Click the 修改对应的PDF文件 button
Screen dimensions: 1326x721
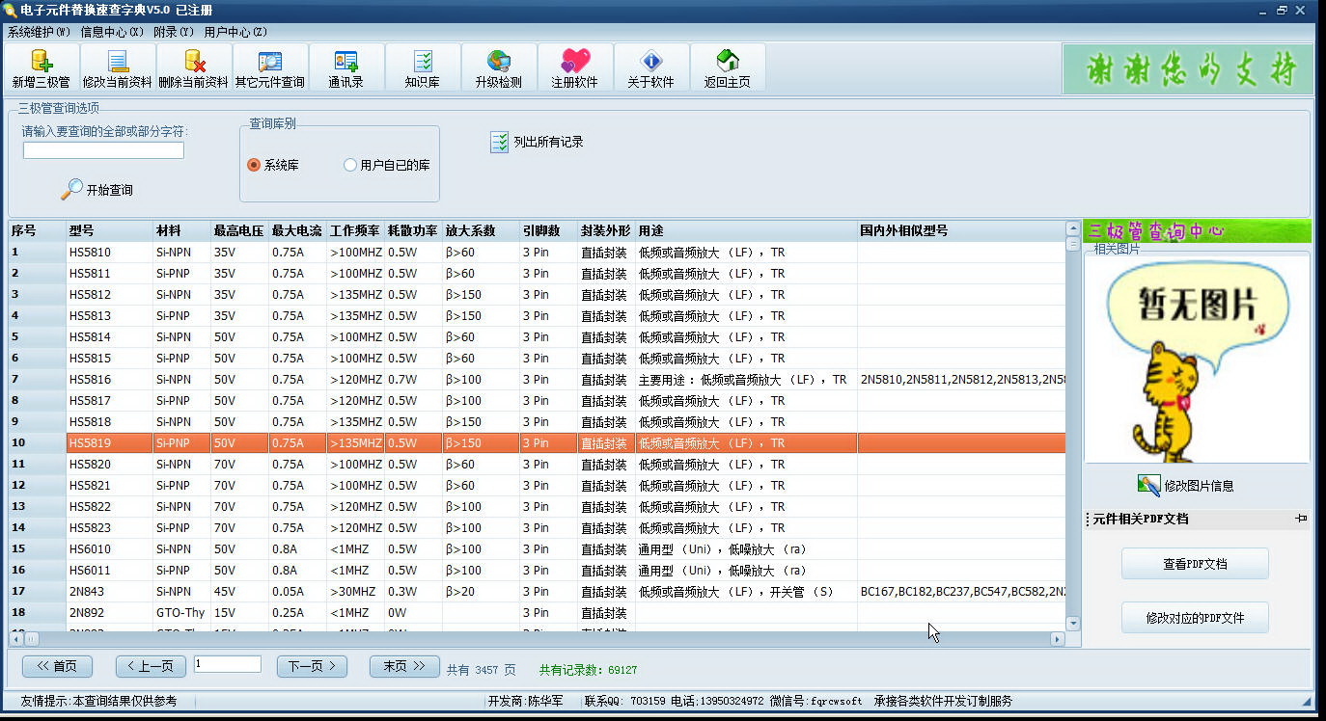coord(1195,618)
